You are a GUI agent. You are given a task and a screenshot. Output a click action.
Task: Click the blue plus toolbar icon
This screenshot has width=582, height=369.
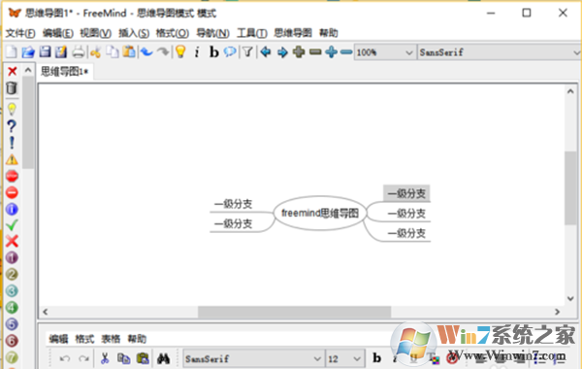[x=331, y=52]
